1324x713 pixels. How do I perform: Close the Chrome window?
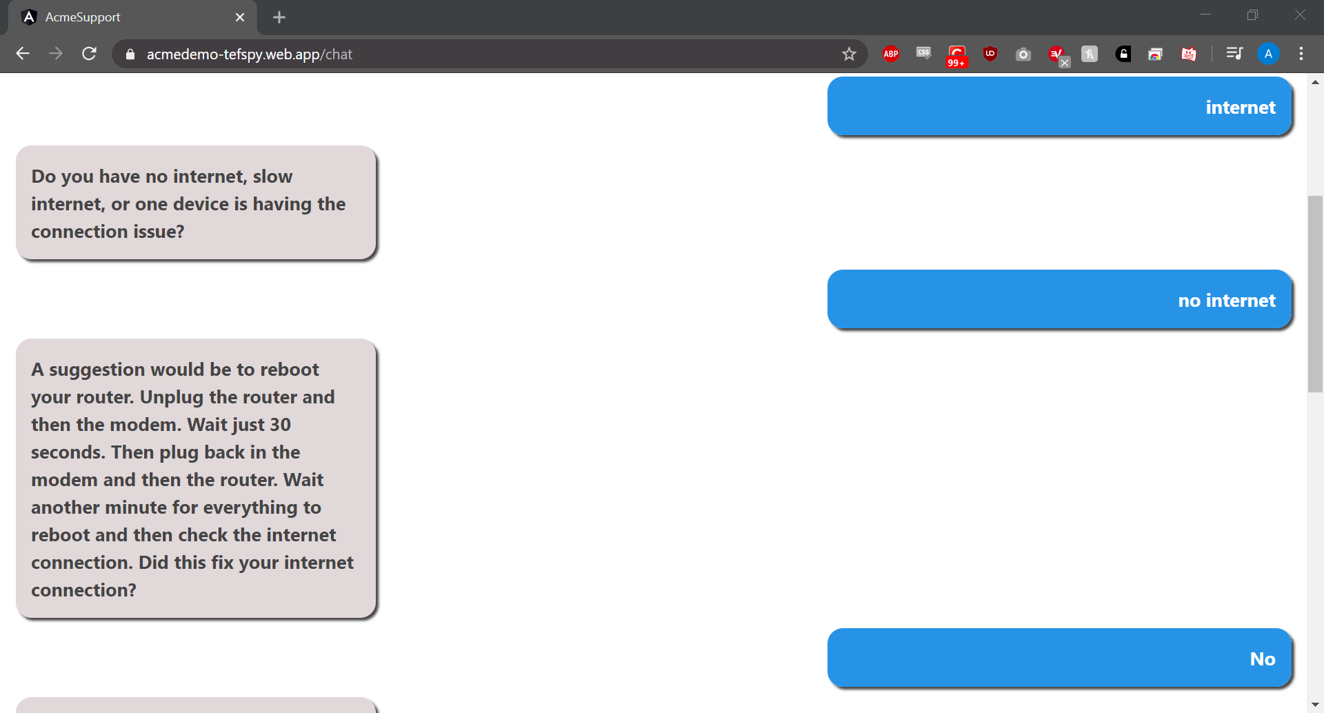(1300, 14)
